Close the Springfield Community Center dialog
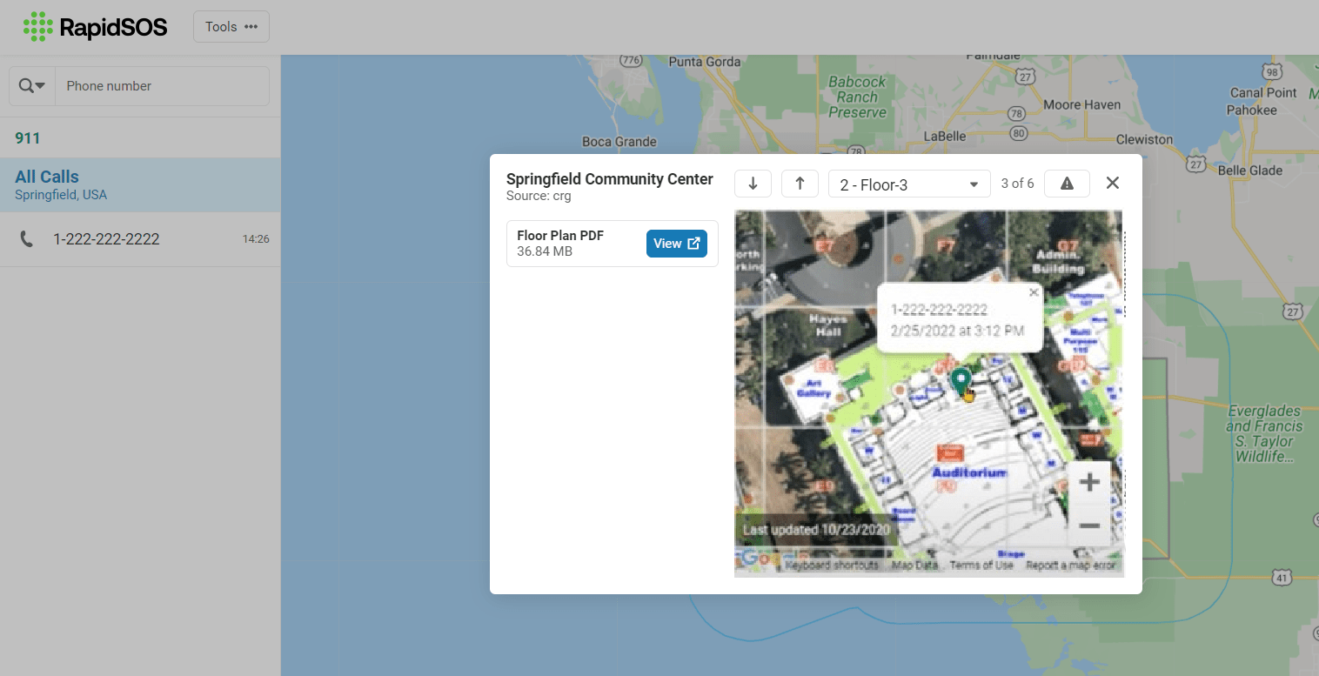1319x676 pixels. click(x=1113, y=184)
